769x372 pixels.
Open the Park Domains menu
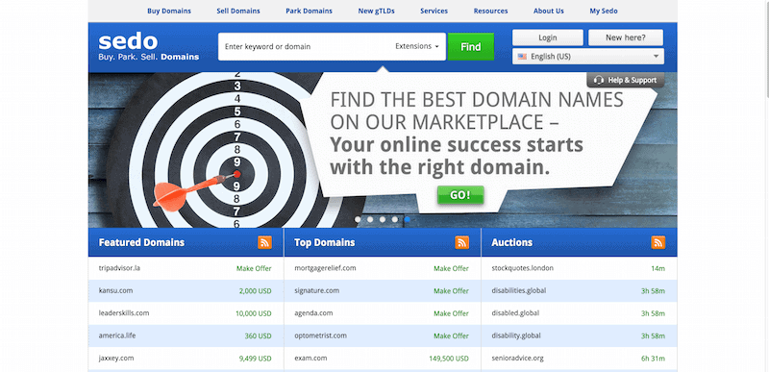(309, 11)
